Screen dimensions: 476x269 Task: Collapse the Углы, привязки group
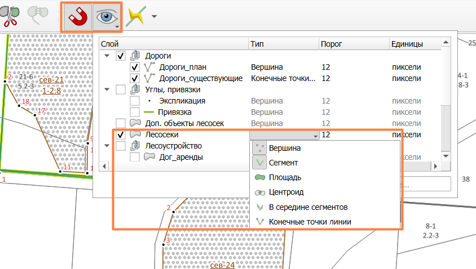(107, 89)
